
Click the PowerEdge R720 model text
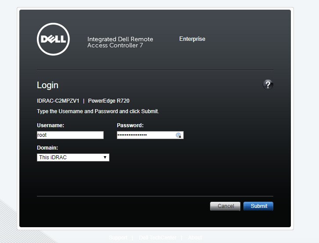[109, 101]
